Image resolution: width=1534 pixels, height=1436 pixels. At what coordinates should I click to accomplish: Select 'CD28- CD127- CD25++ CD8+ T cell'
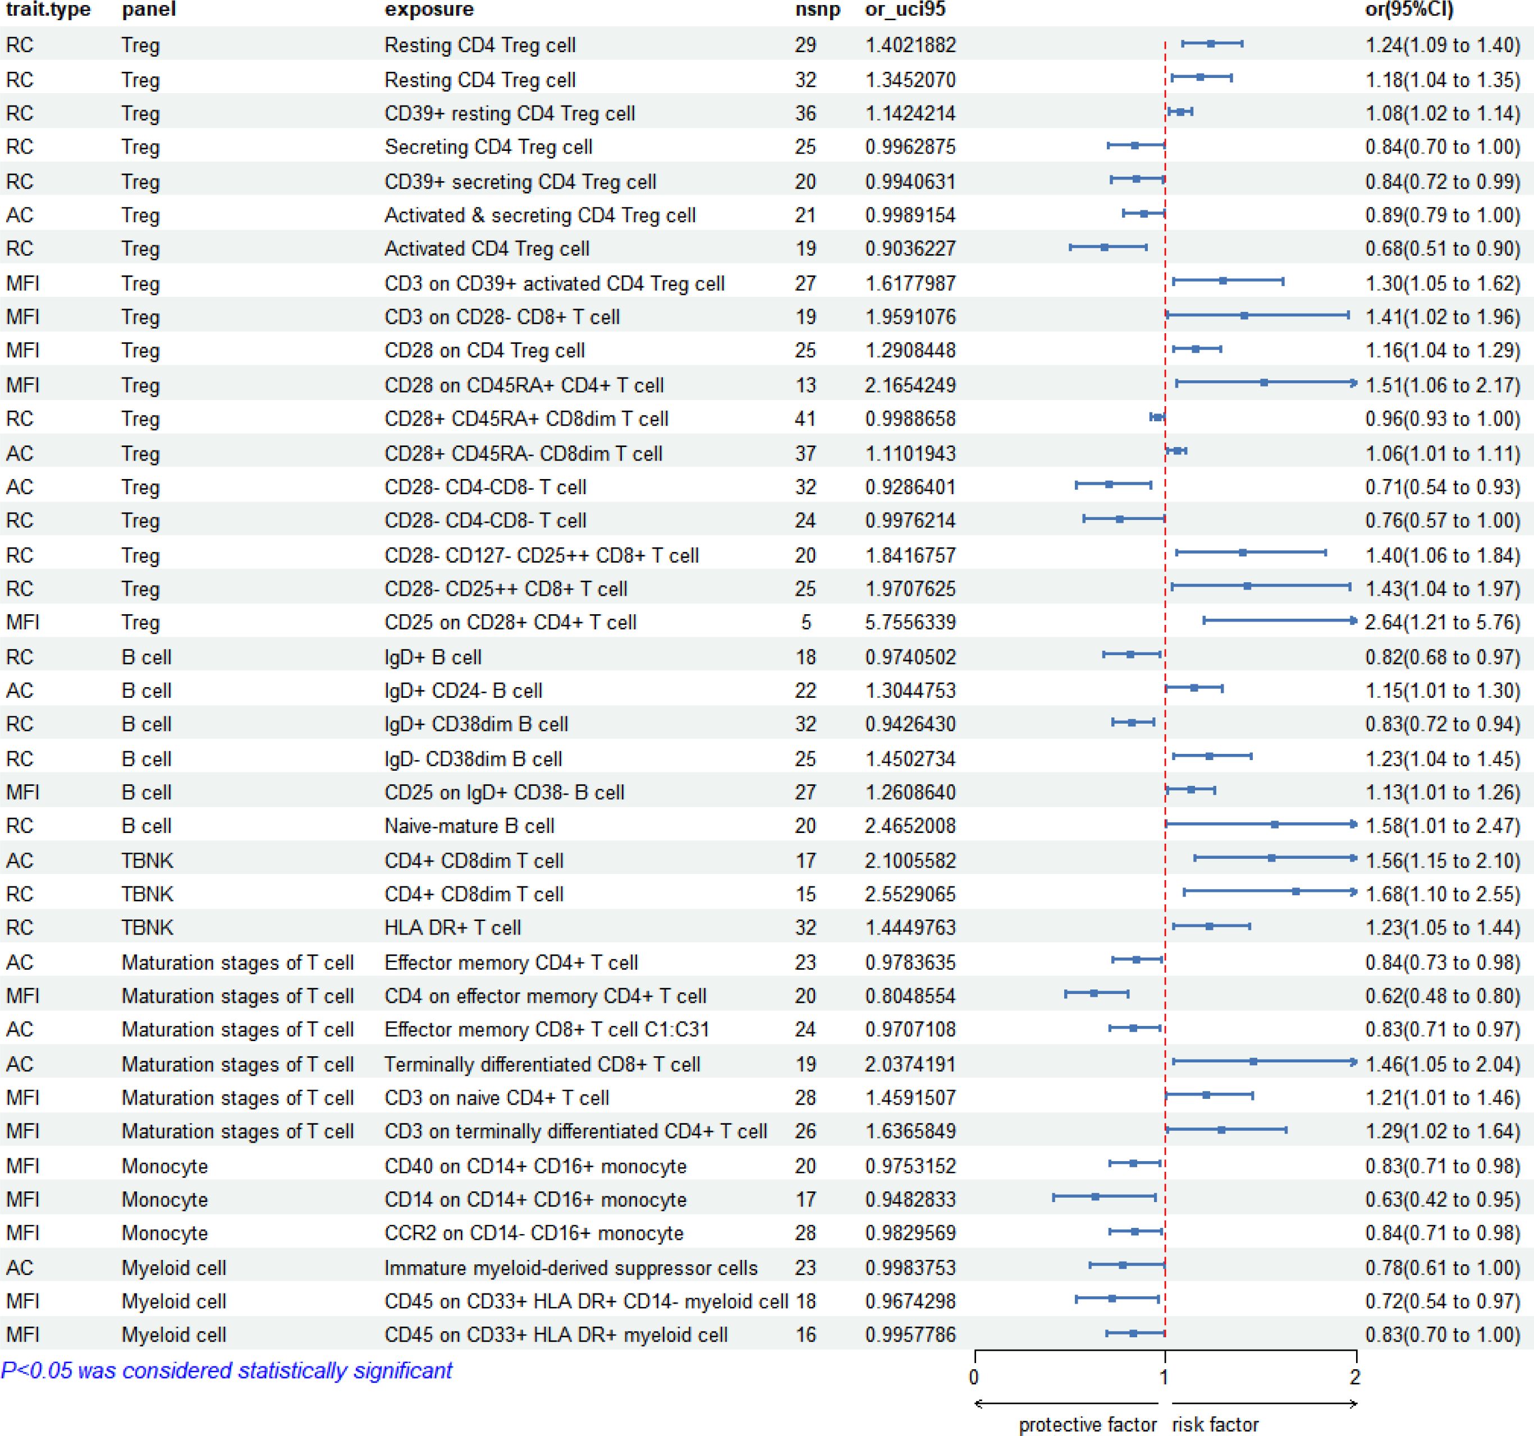(542, 555)
